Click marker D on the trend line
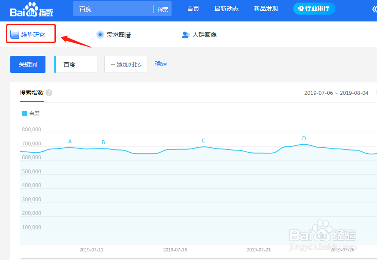This screenshot has width=377, height=260. (304, 139)
